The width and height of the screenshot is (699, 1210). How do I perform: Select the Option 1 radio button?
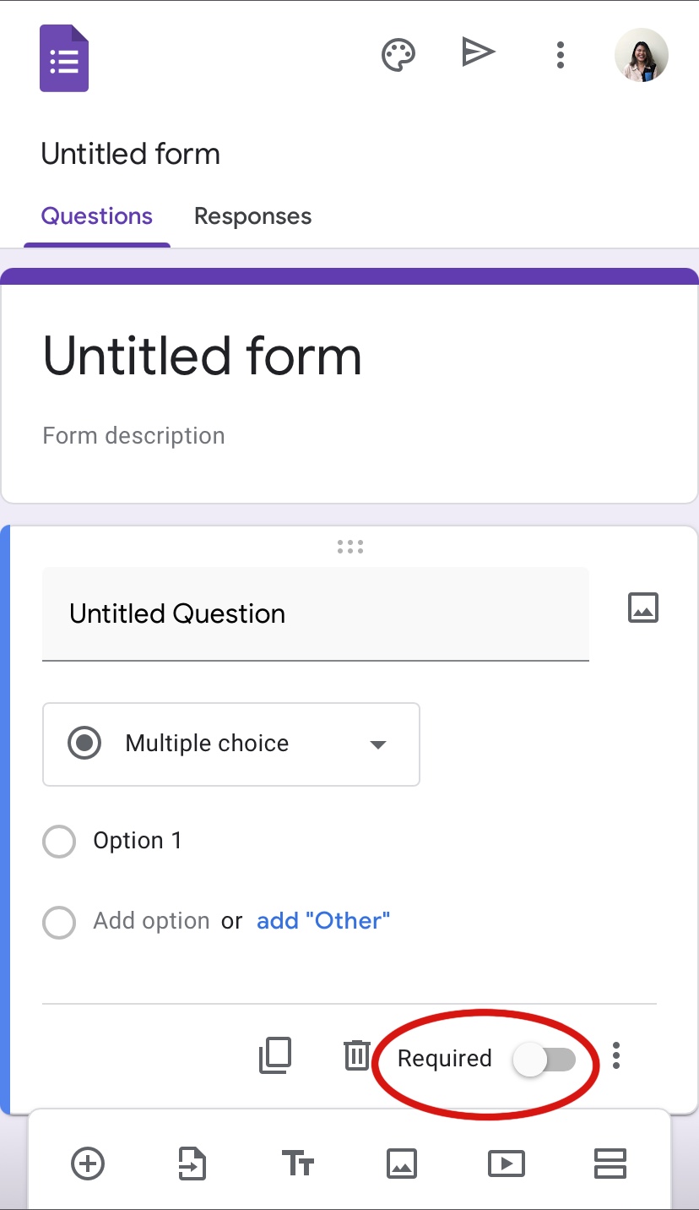click(59, 841)
